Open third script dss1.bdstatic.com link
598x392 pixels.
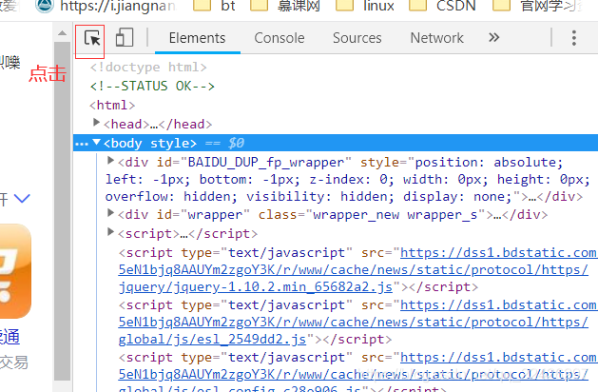pyautogui.click(x=499, y=357)
